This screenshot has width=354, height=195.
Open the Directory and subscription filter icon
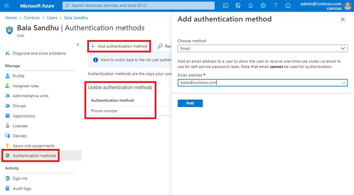[238, 6]
